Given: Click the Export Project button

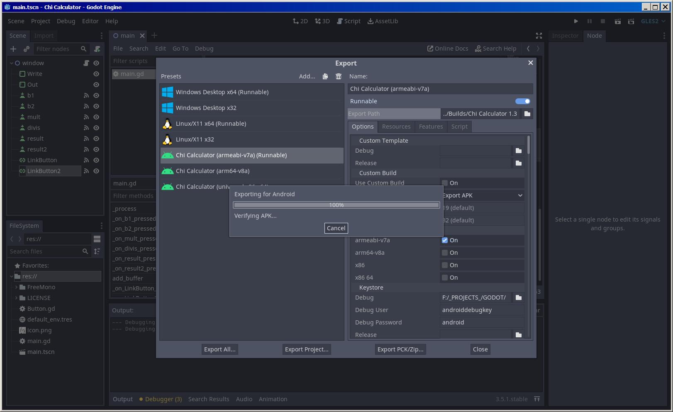Looking at the screenshot, I should (x=307, y=349).
